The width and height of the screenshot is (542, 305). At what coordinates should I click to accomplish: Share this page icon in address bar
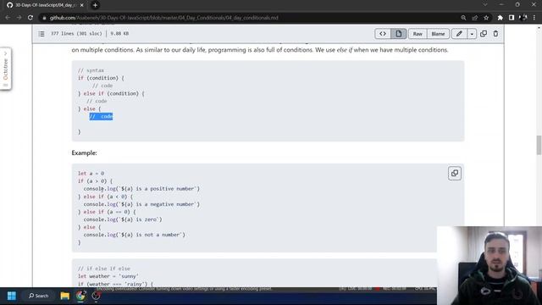(x=474, y=18)
